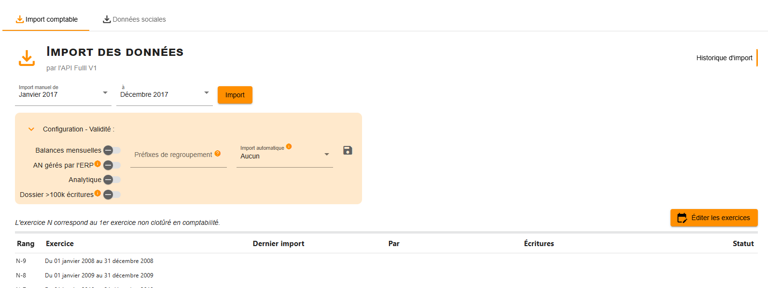Click help icon beside Préfixes de regroupement
The image size is (768, 288).
tap(218, 154)
